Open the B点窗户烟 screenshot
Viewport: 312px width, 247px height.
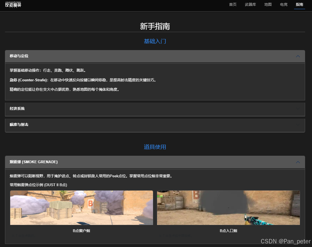82,208
